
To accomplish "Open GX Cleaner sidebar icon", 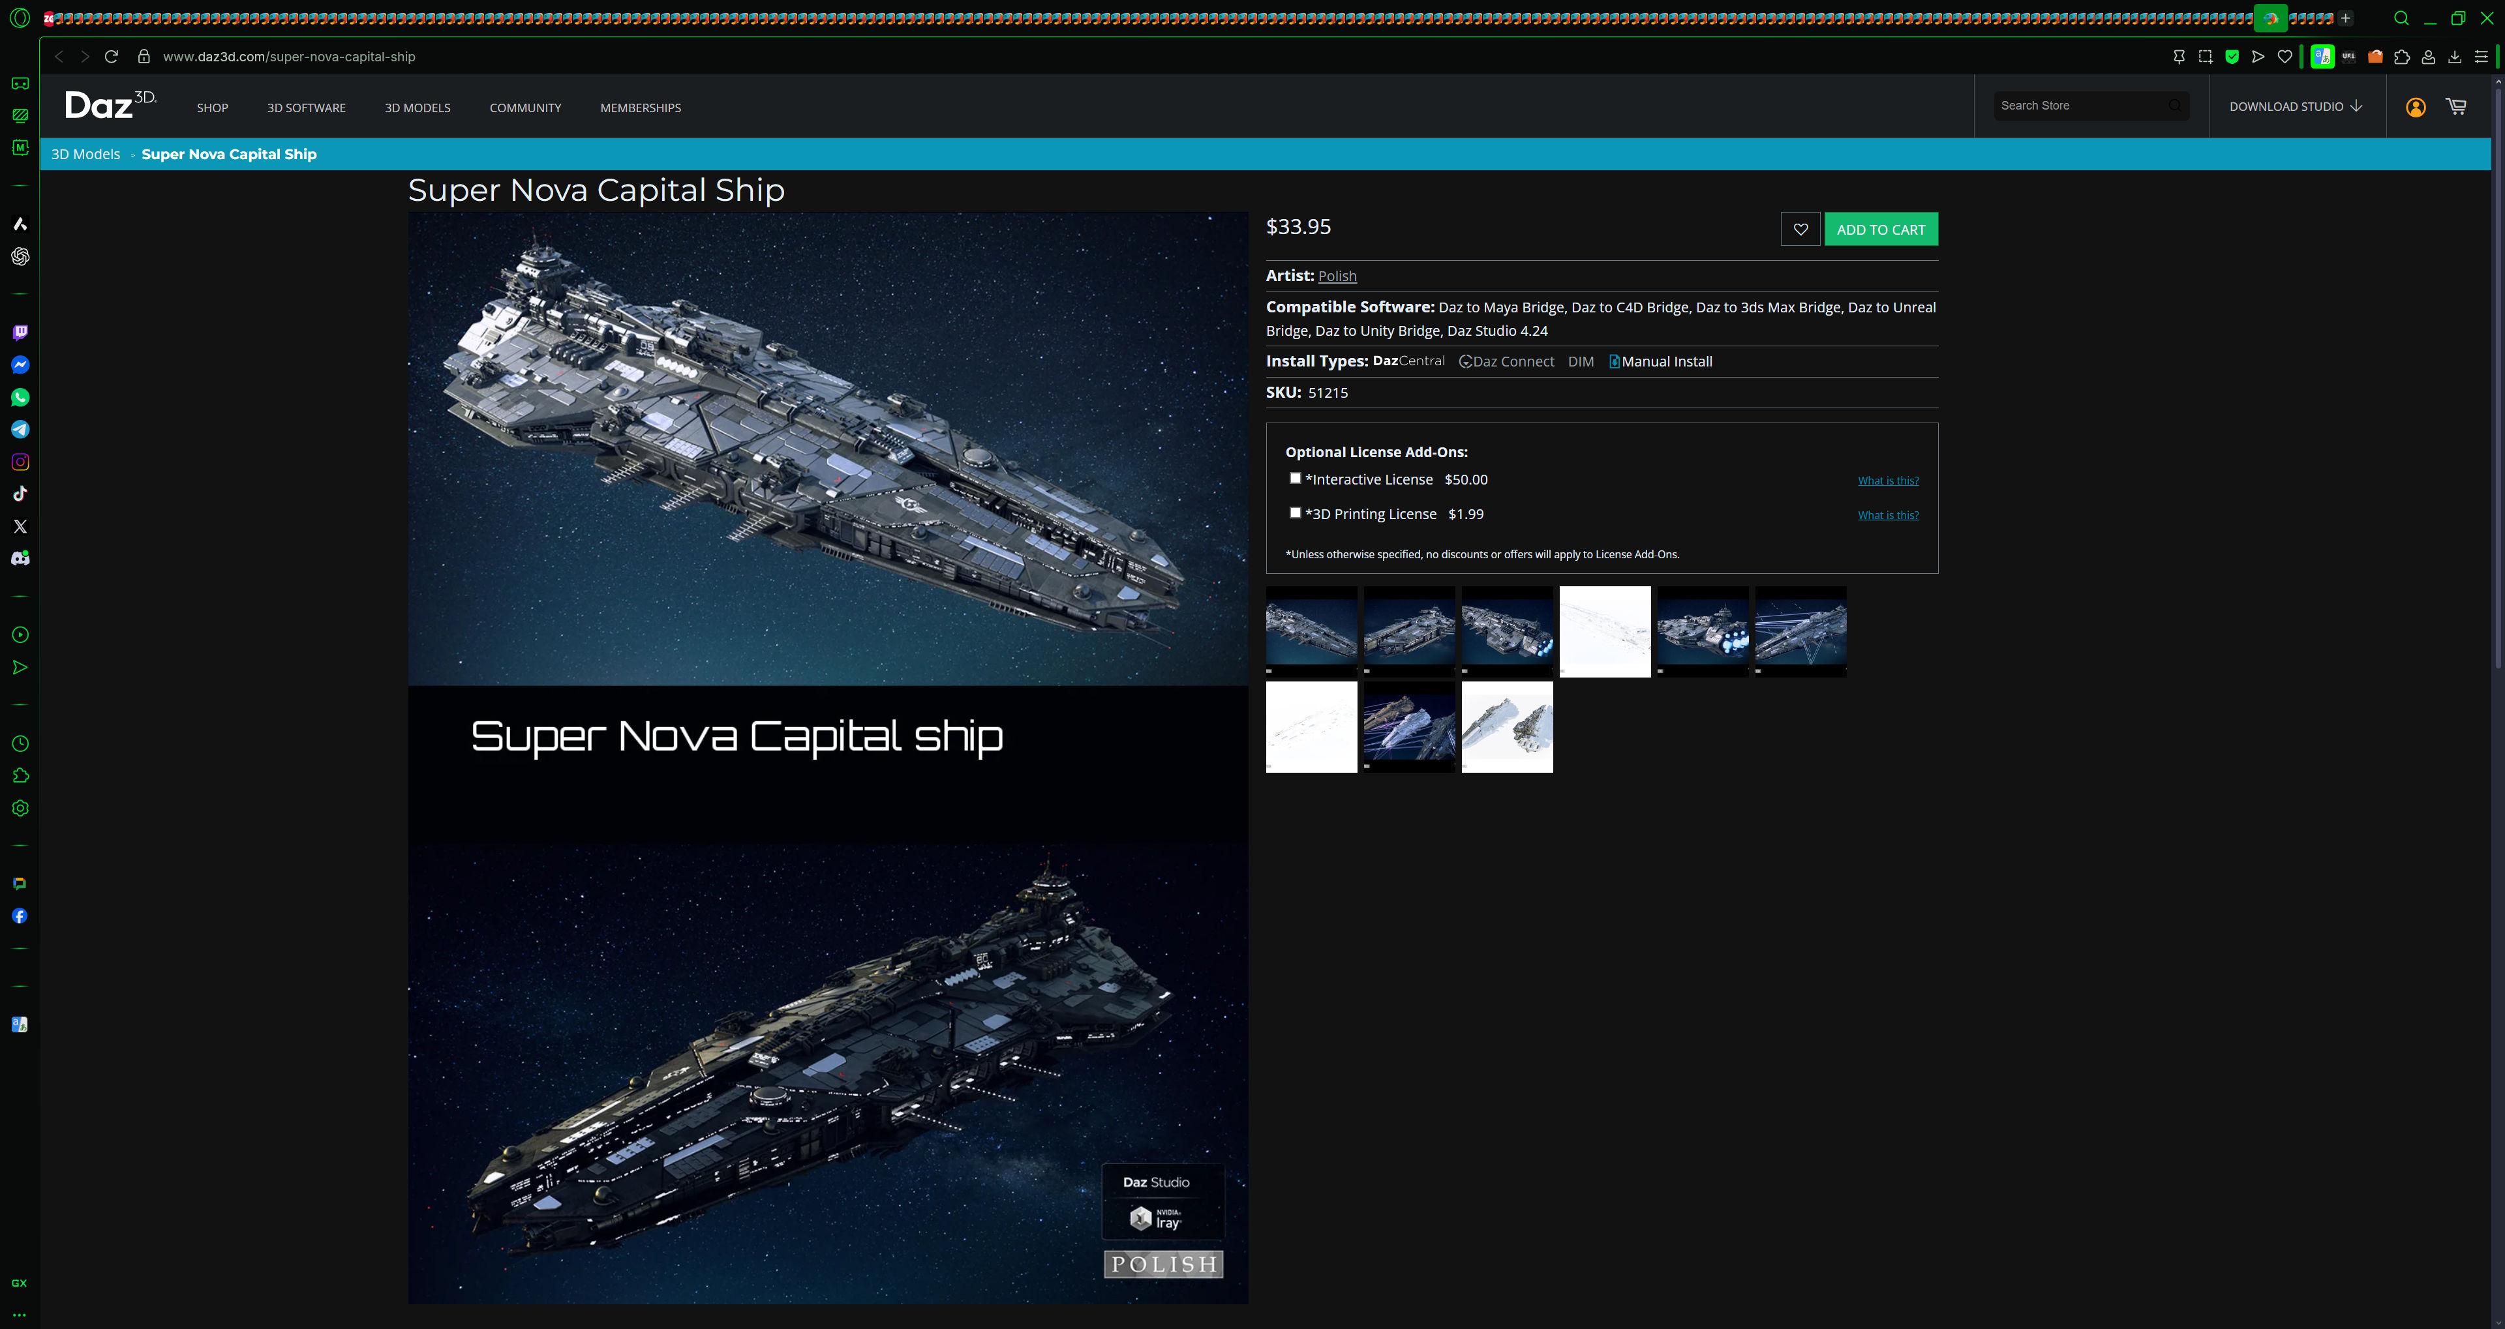I will coord(20,115).
